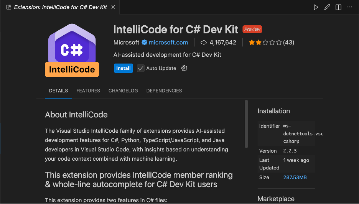The image size is (359, 204).
Task: Click the pencil edit icon in toolbar
Action: [327, 7]
